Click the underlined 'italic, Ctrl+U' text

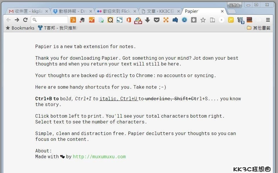point(119,99)
